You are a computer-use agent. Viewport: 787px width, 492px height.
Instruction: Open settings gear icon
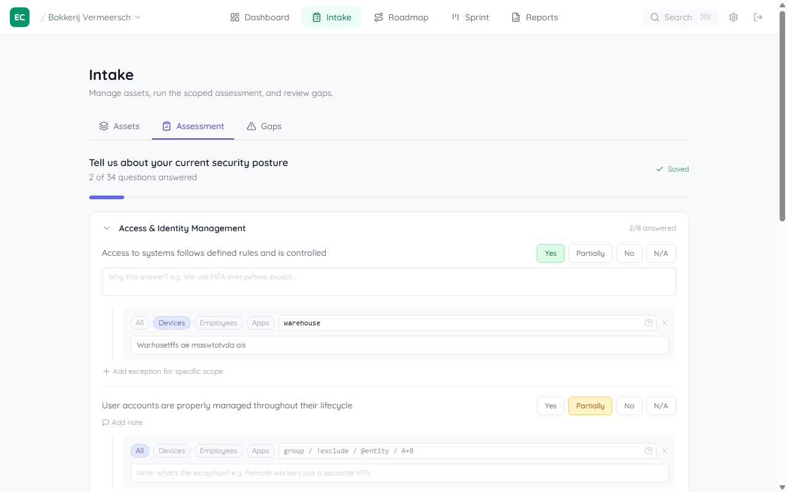(x=734, y=17)
